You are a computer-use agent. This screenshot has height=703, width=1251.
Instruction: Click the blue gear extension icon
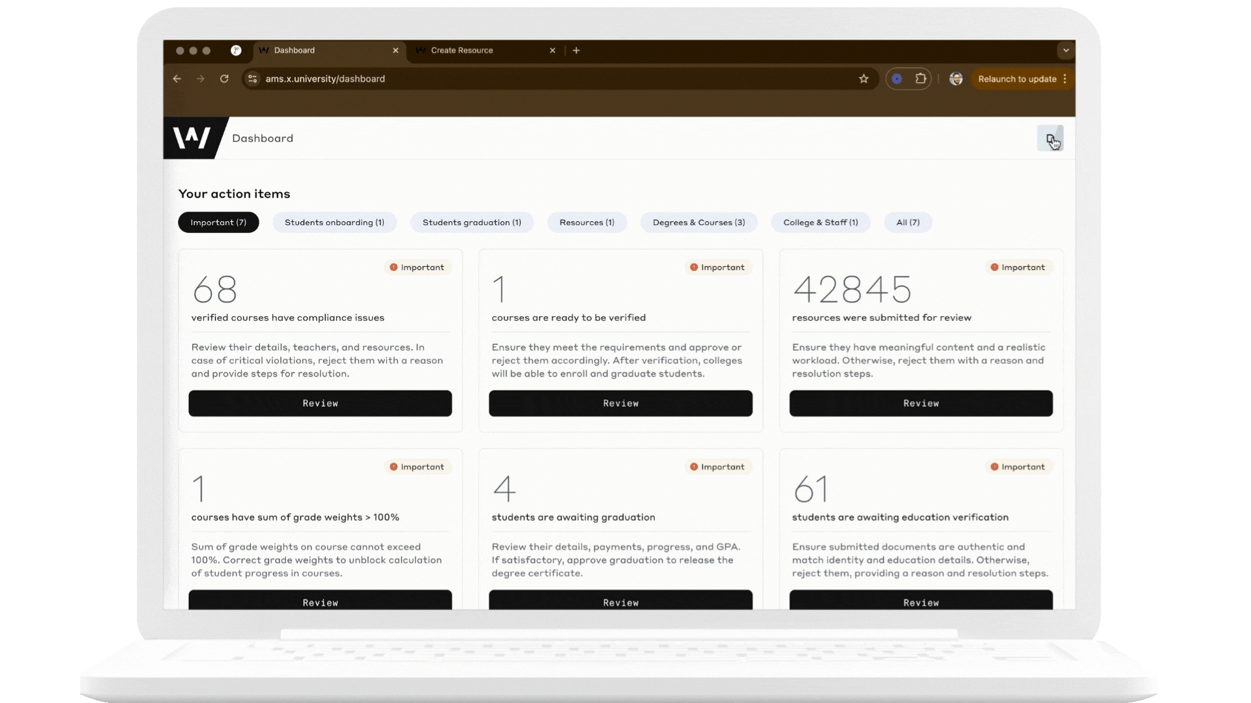[897, 79]
